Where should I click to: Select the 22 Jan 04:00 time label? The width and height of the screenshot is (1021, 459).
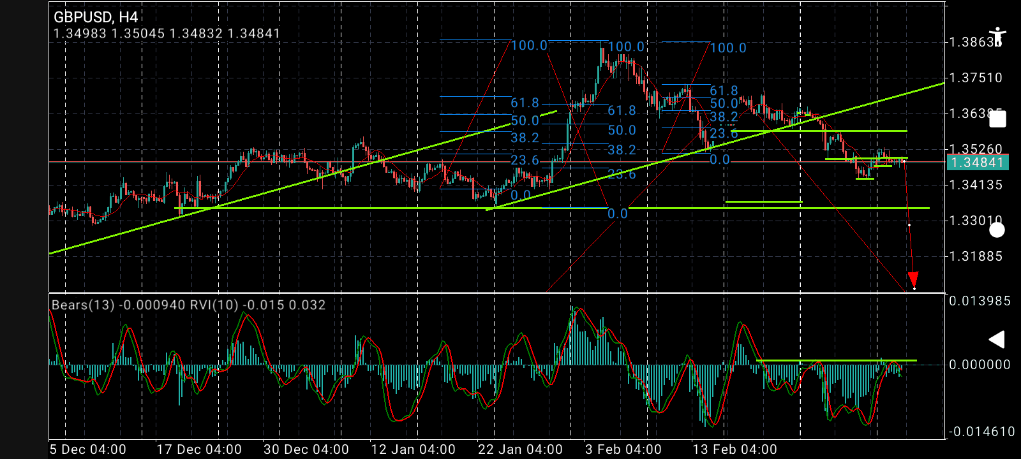tap(521, 449)
